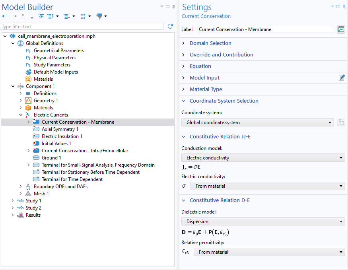Click the move down arrow icon
Viewport: 348px width, 270px height.
(32, 16)
